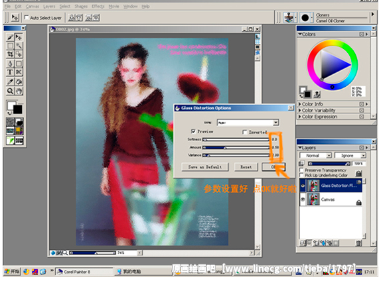Toggle Preserve Transparency checkbox
The image size is (383, 281).
301,170
